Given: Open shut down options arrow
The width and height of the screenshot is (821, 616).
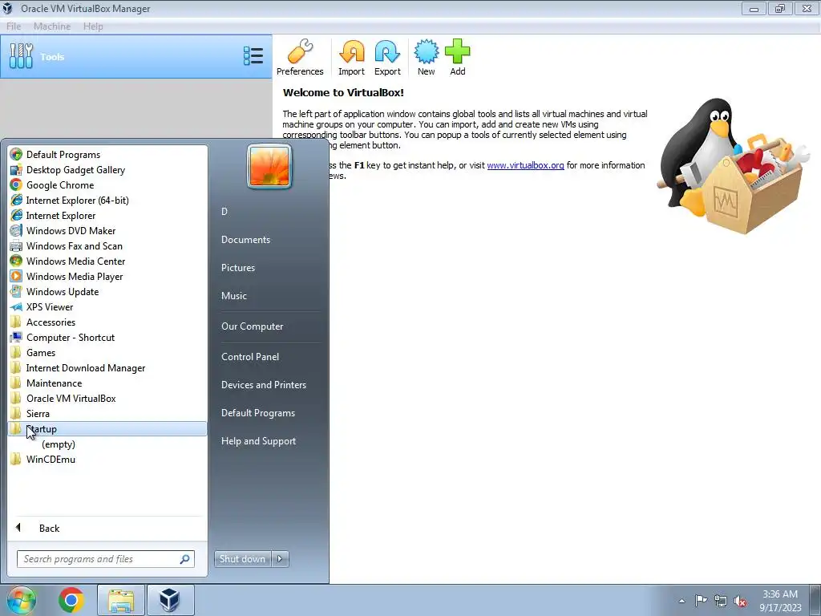Looking at the screenshot, I should pos(280,559).
